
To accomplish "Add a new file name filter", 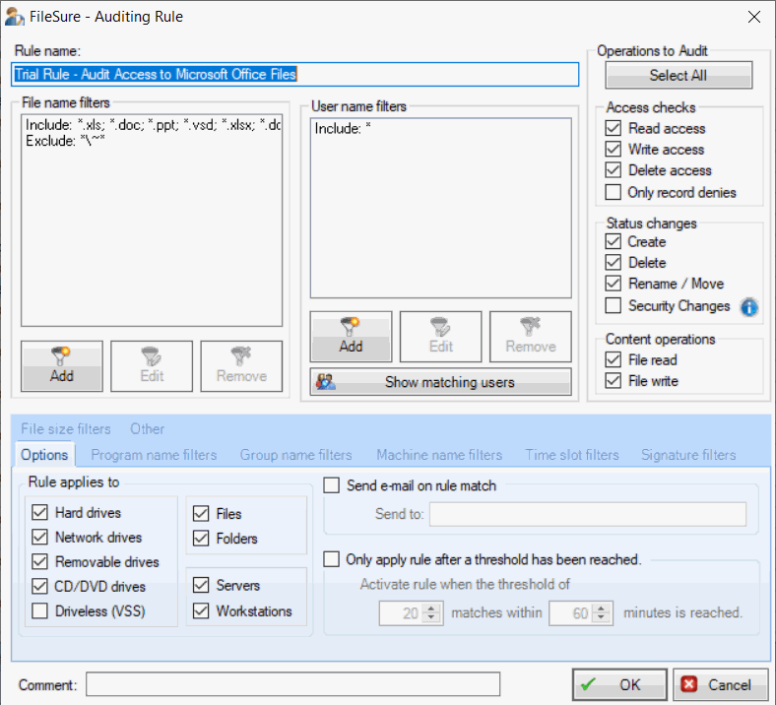I will (x=62, y=366).
